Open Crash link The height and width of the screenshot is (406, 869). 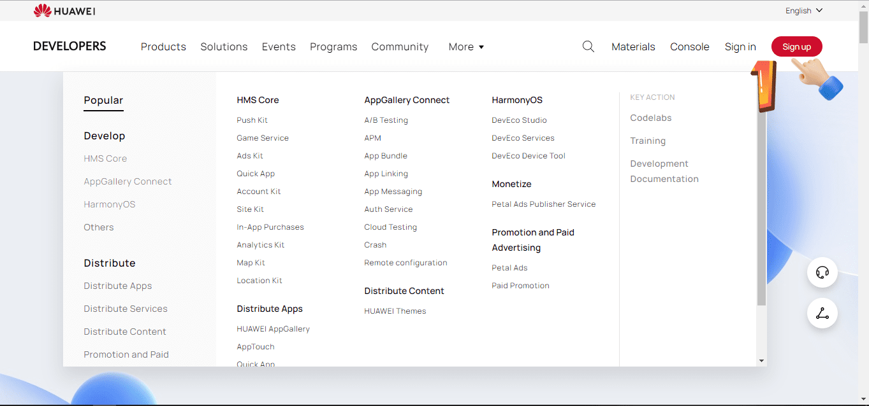(x=376, y=245)
